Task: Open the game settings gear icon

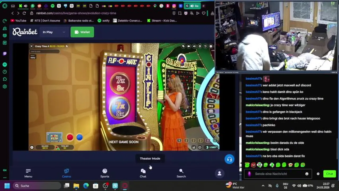Action: (200, 46)
